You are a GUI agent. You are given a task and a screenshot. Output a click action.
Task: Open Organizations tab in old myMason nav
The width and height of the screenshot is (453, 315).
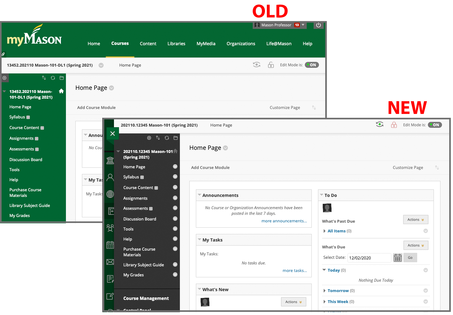[x=241, y=44]
